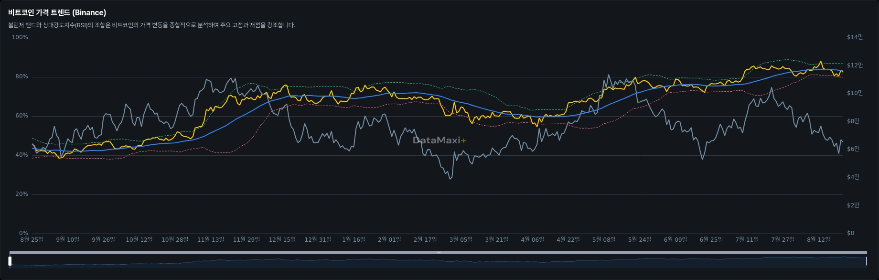Click the '60%' left axis label
The width and height of the screenshot is (879, 280).
click(21, 116)
